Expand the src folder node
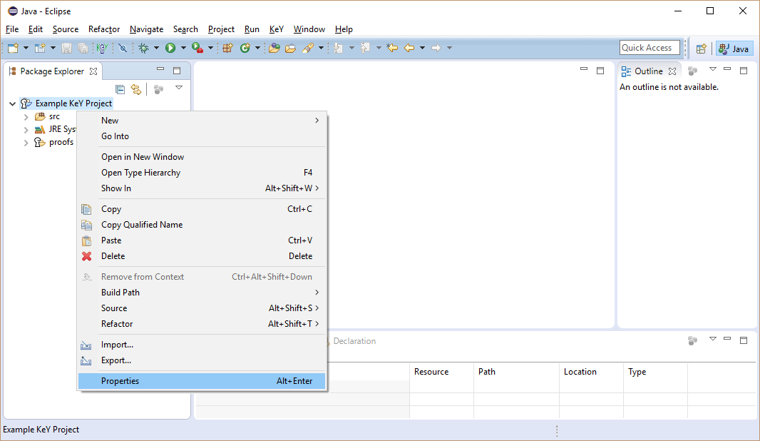Screen dimensions: 760x441 click(x=26, y=117)
